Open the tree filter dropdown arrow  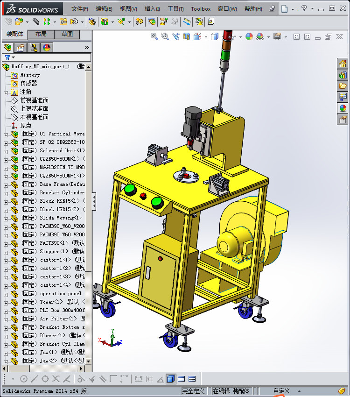point(14,58)
